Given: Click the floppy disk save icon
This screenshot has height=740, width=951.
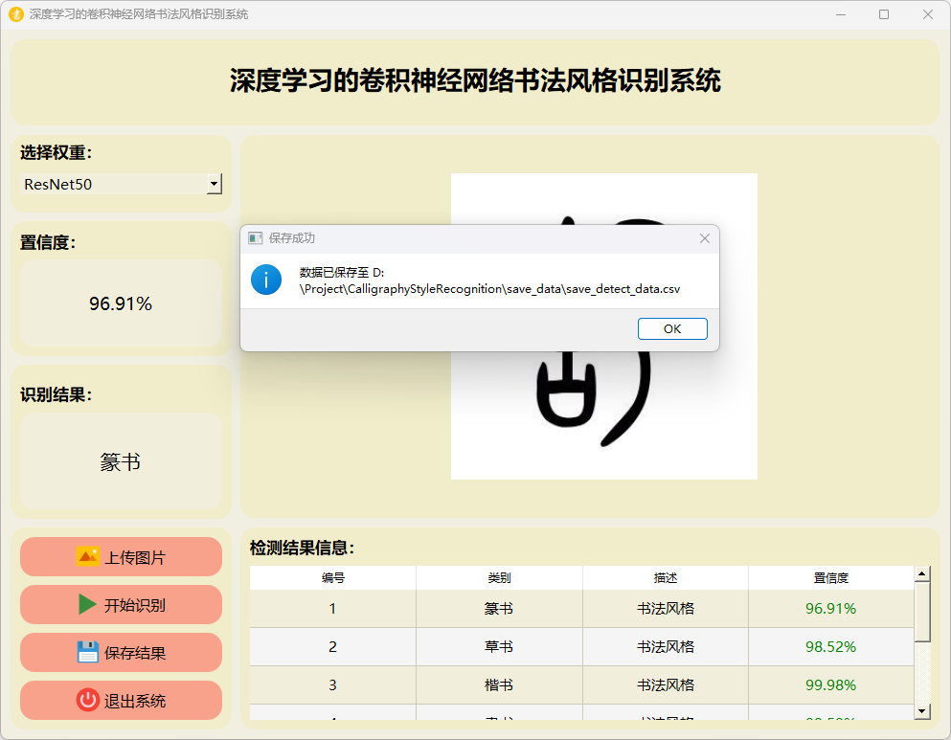Looking at the screenshot, I should click(87, 652).
